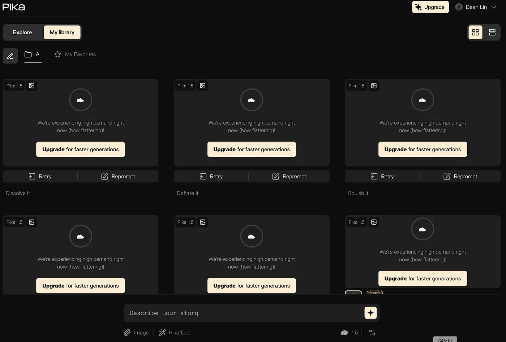Click Upgrade for faster generations on Deflate it card
Image resolution: width=506 pixels, height=342 pixels.
click(x=252, y=150)
